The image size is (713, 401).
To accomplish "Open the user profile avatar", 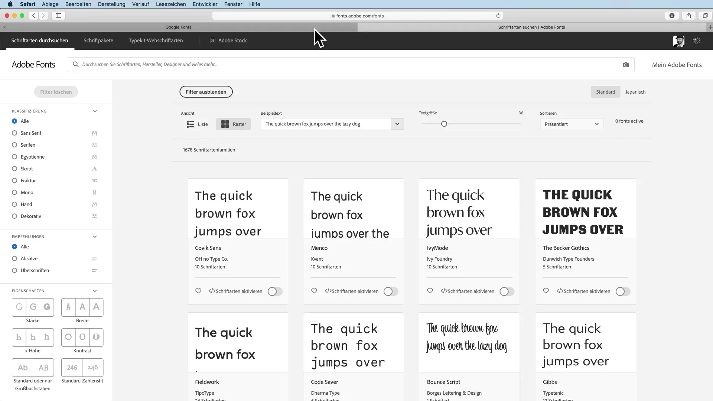I will tap(679, 41).
